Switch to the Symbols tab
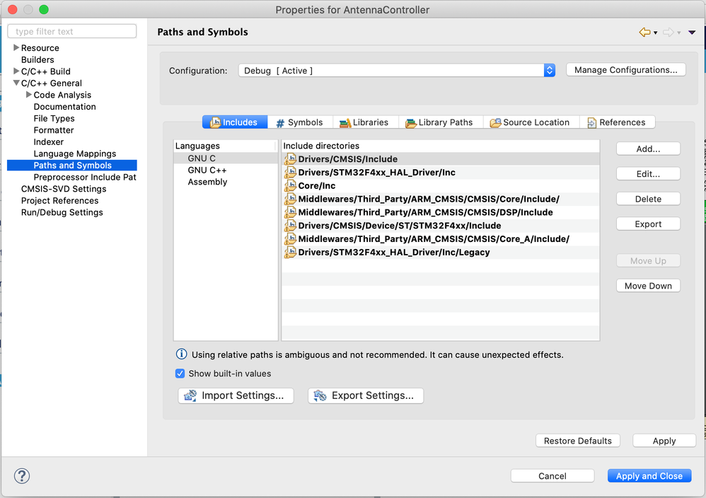Image resolution: width=706 pixels, height=498 pixels. pos(299,122)
